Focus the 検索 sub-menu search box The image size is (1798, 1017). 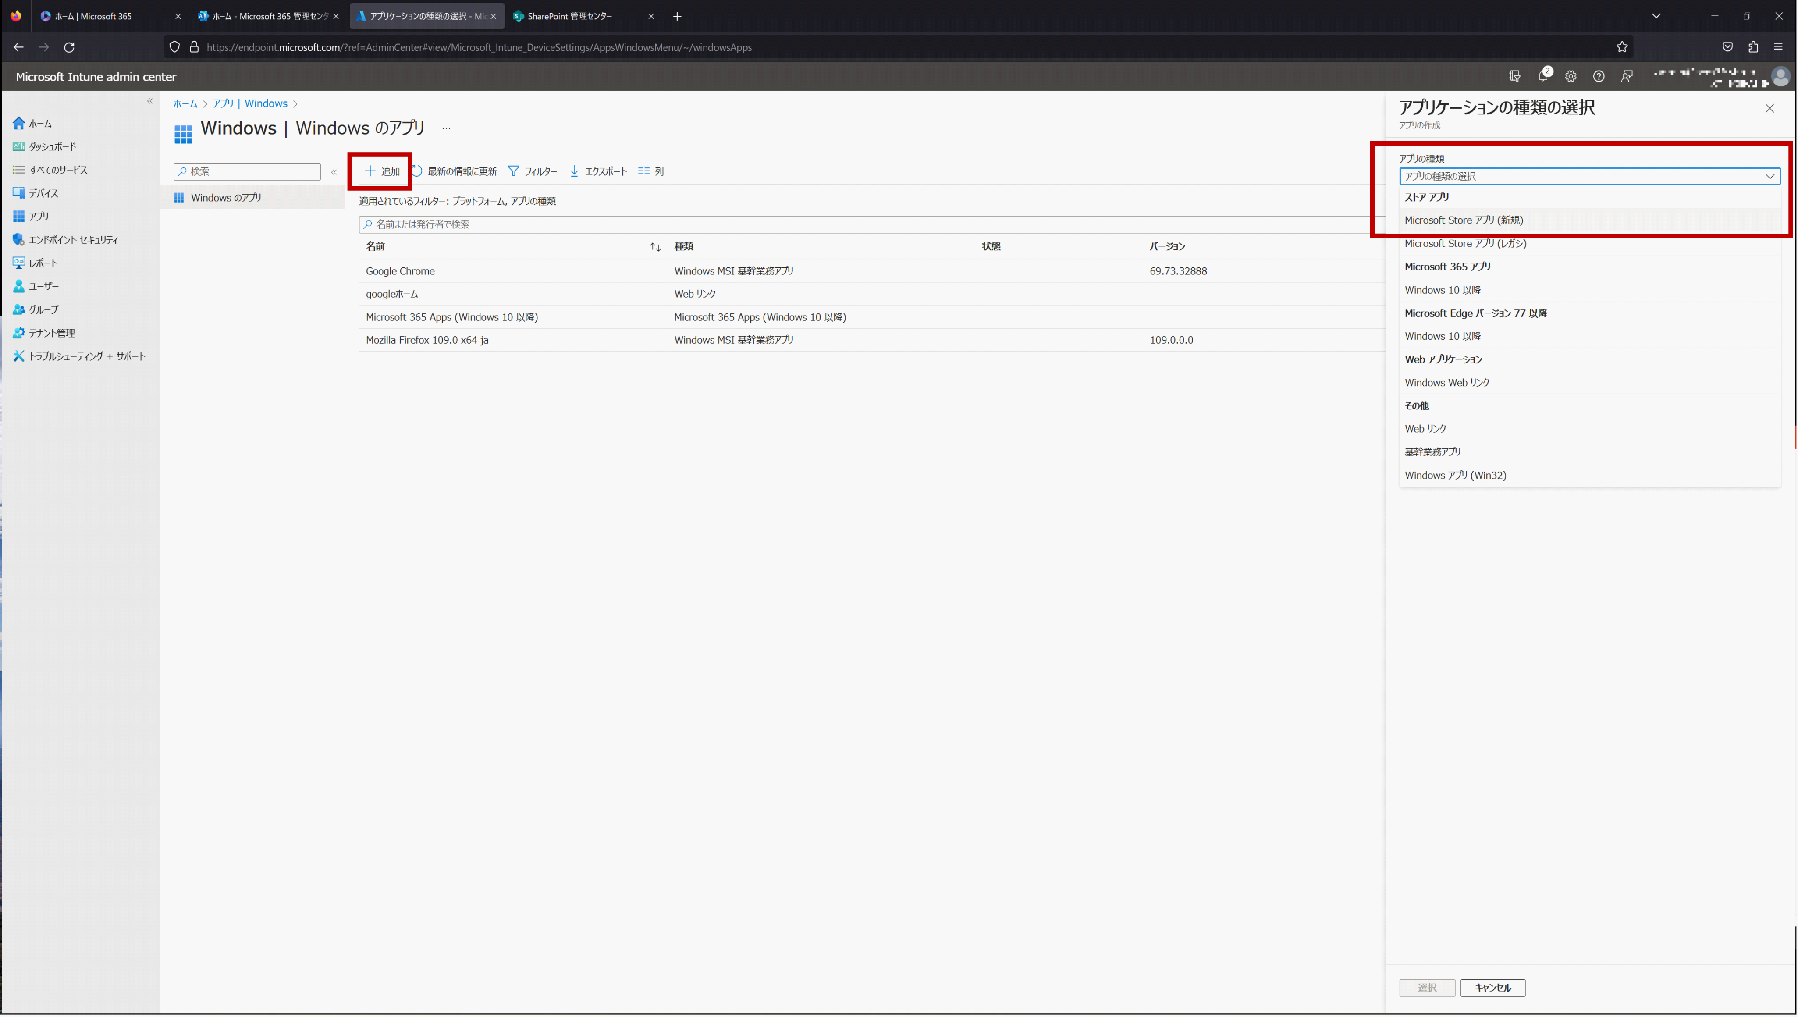point(246,171)
